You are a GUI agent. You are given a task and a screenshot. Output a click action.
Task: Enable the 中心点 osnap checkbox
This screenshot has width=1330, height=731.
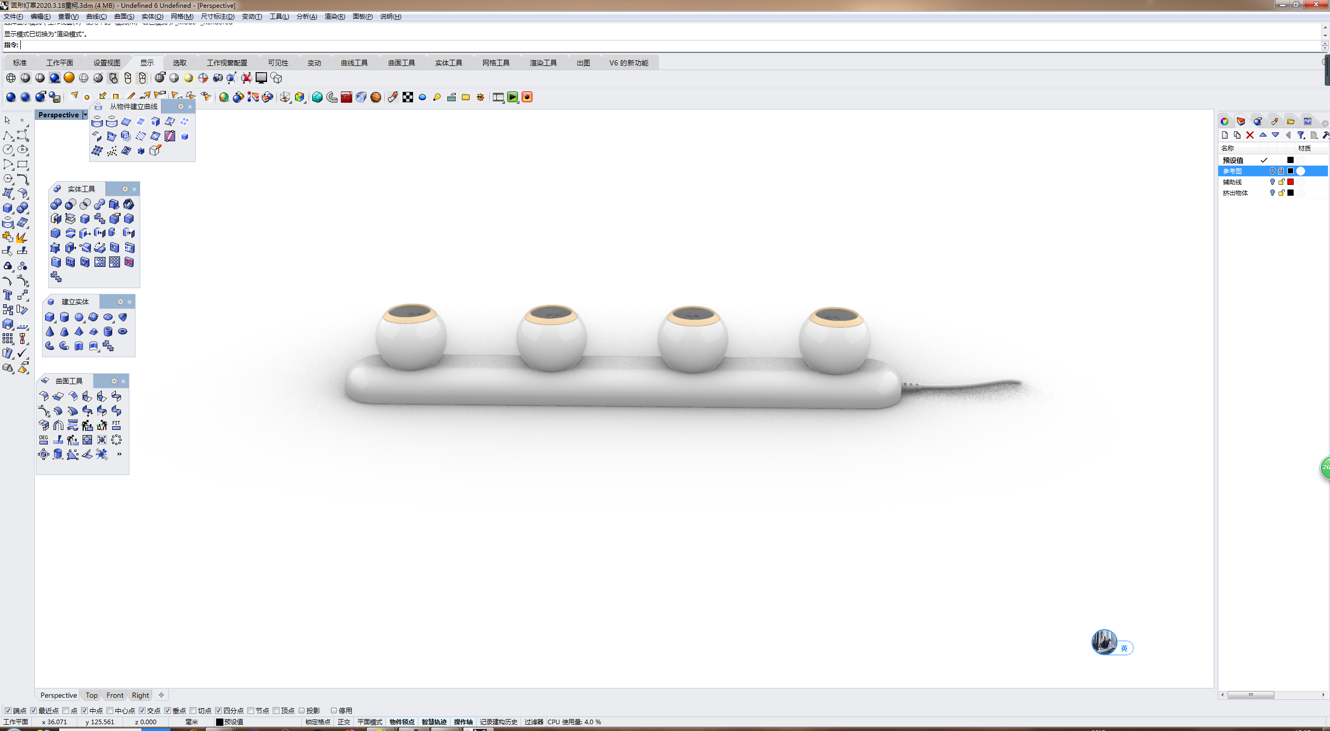pyautogui.click(x=110, y=710)
